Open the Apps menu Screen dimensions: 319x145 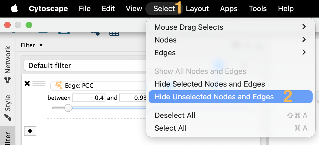point(229,9)
